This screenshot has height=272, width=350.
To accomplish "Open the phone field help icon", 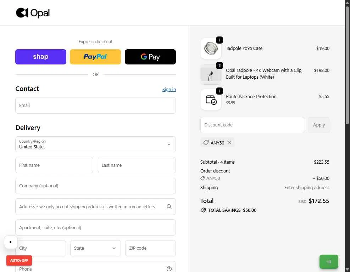I will pyautogui.click(x=169, y=269).
